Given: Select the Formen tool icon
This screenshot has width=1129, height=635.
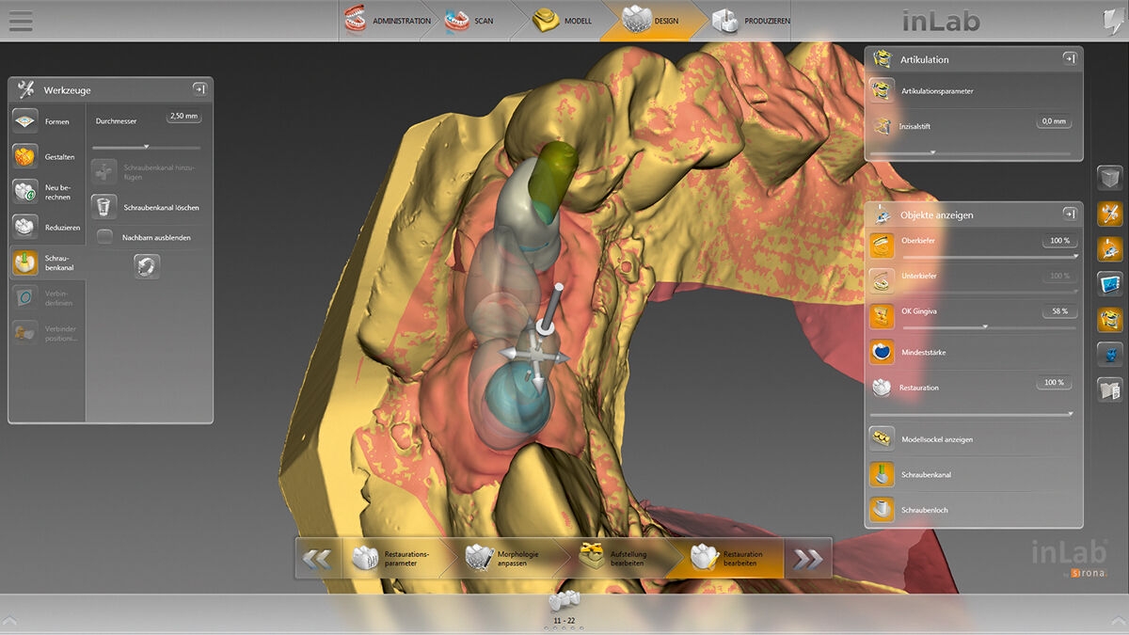Looking at the screenshot, I should [x=25, y=121].
